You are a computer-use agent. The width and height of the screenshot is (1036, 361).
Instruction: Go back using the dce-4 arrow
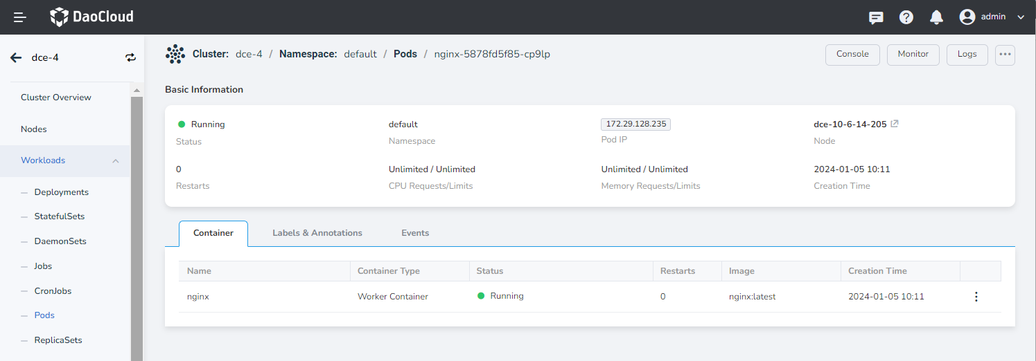coord(16,57)
